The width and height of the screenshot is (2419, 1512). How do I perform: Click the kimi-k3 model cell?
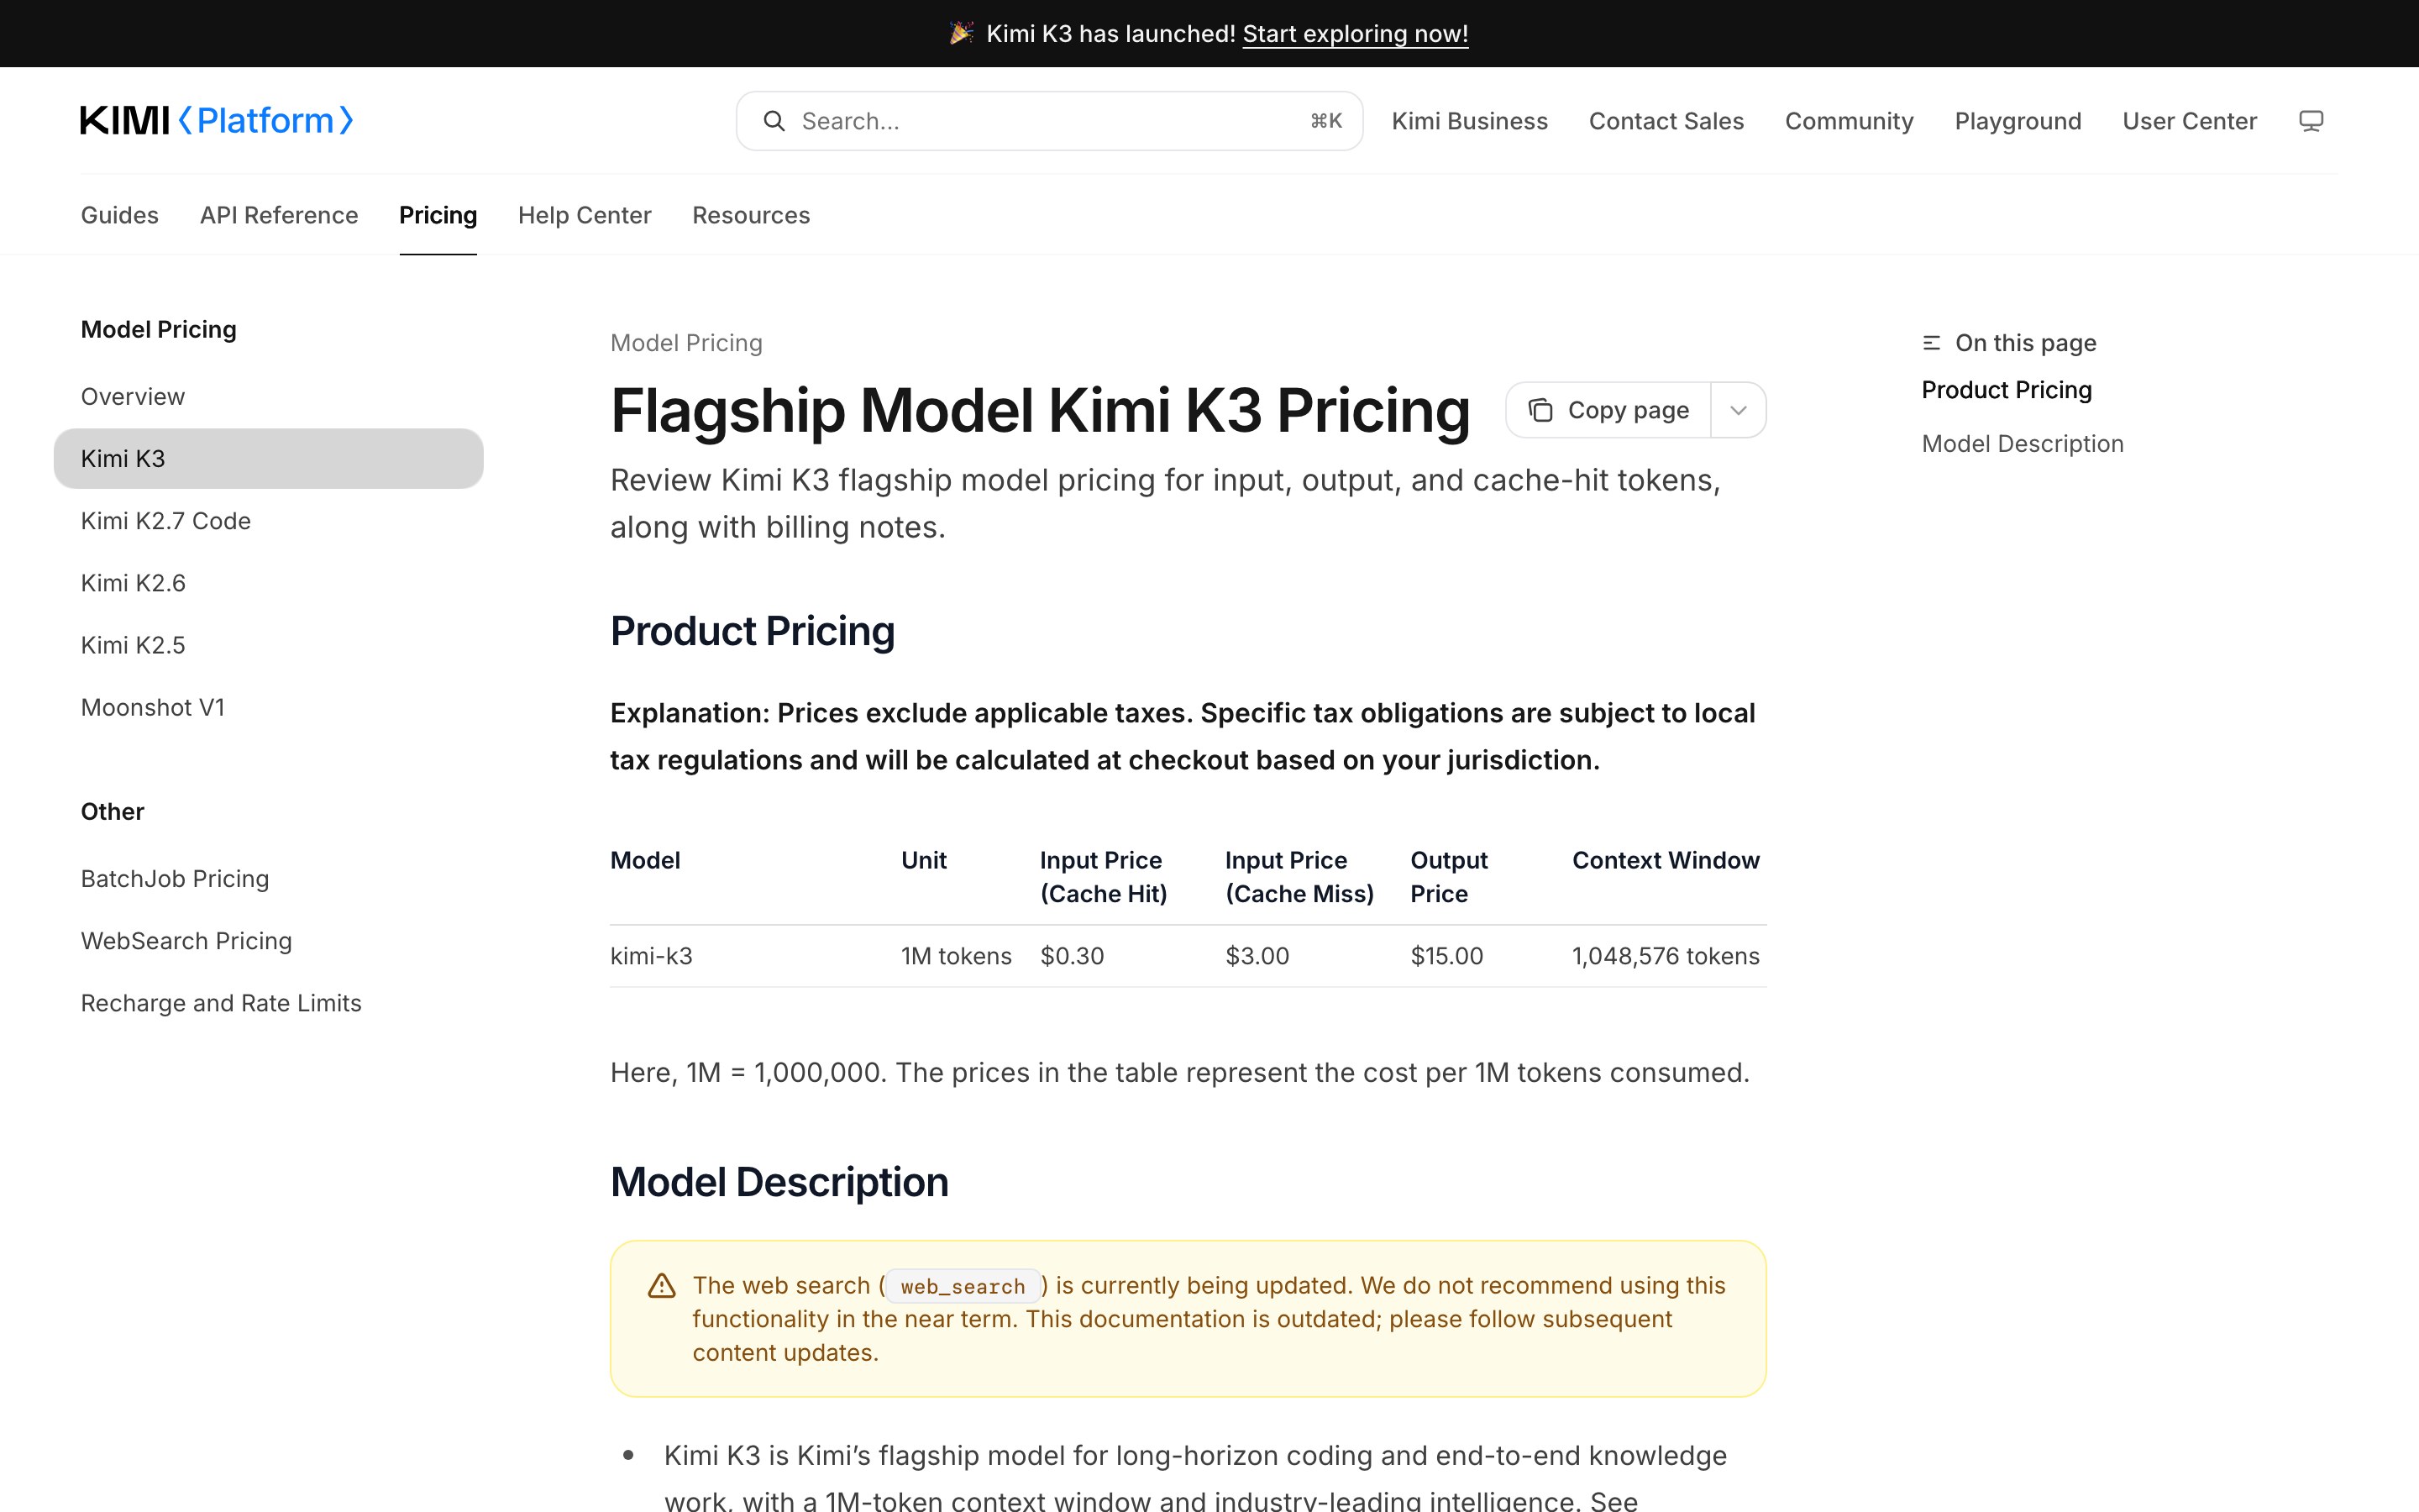pyautogui.click(x=652, y=956)
